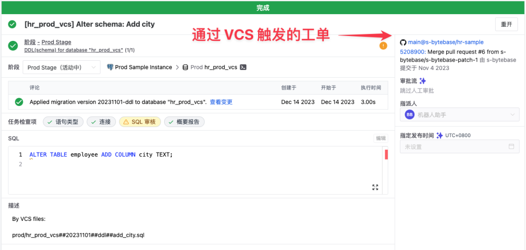Open Prod Sample Instance link
The image size is (526, 250).
pos(143,67)
